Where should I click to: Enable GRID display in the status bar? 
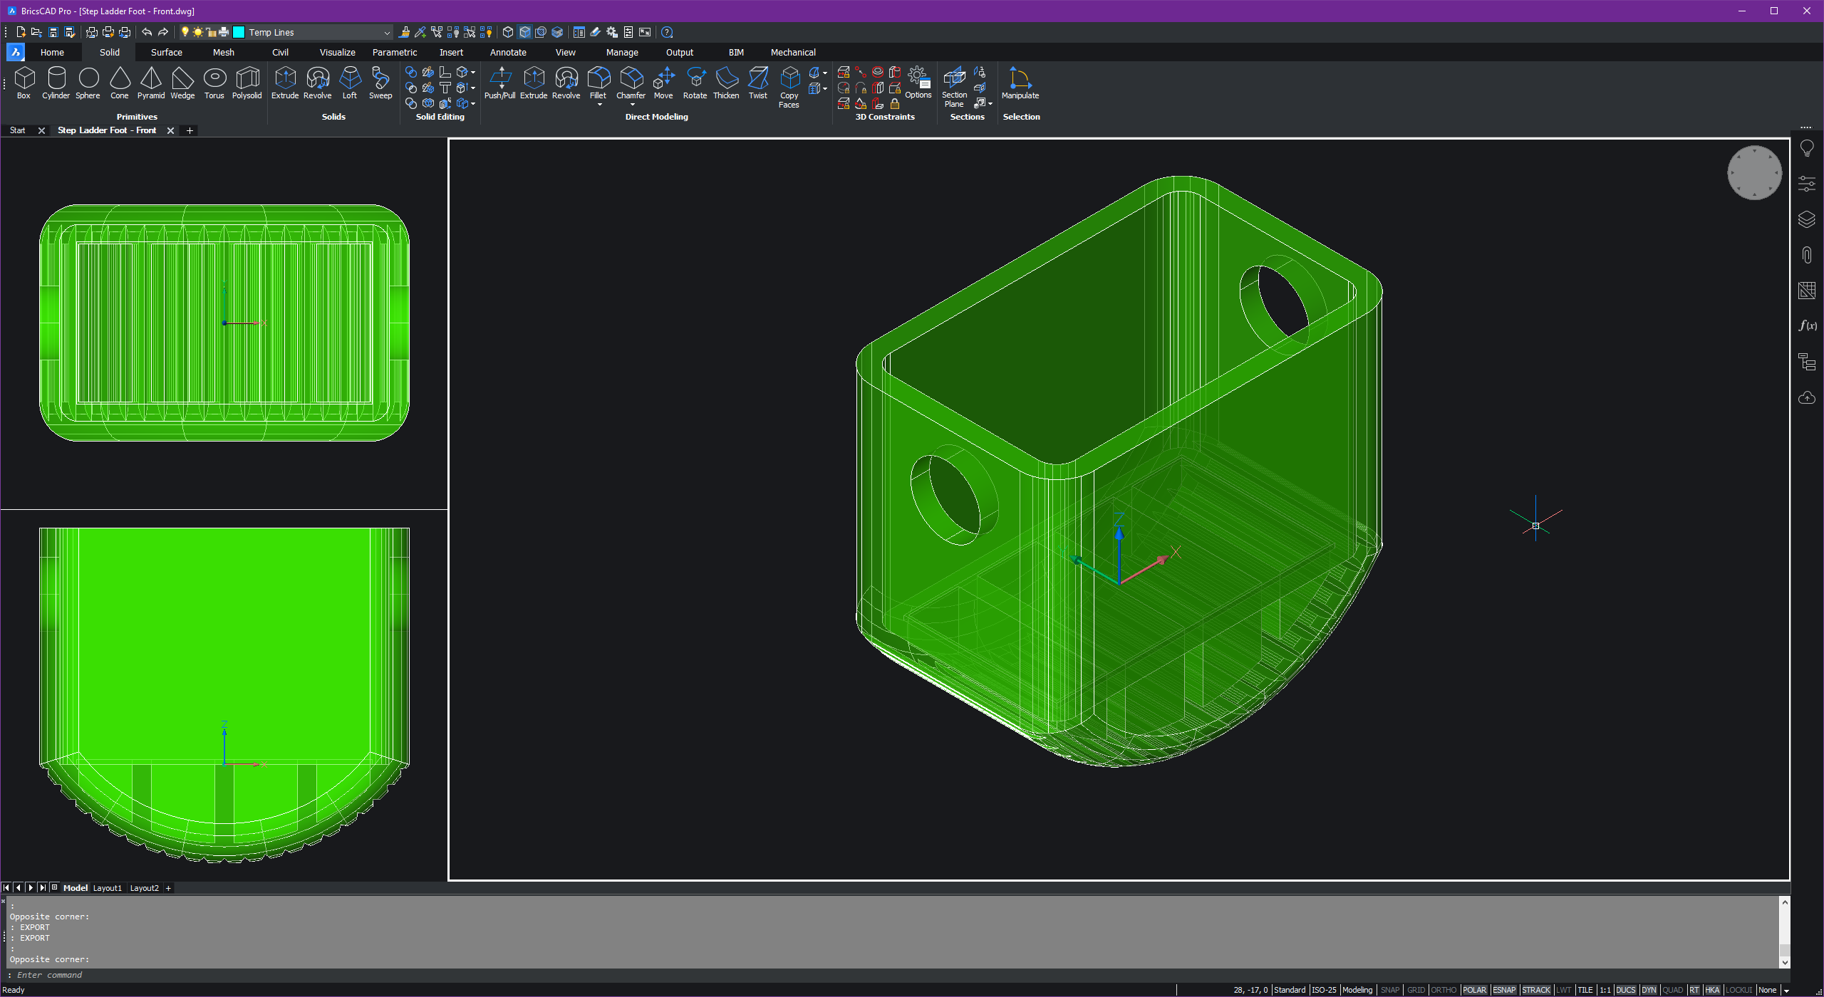click(1416, 990)
